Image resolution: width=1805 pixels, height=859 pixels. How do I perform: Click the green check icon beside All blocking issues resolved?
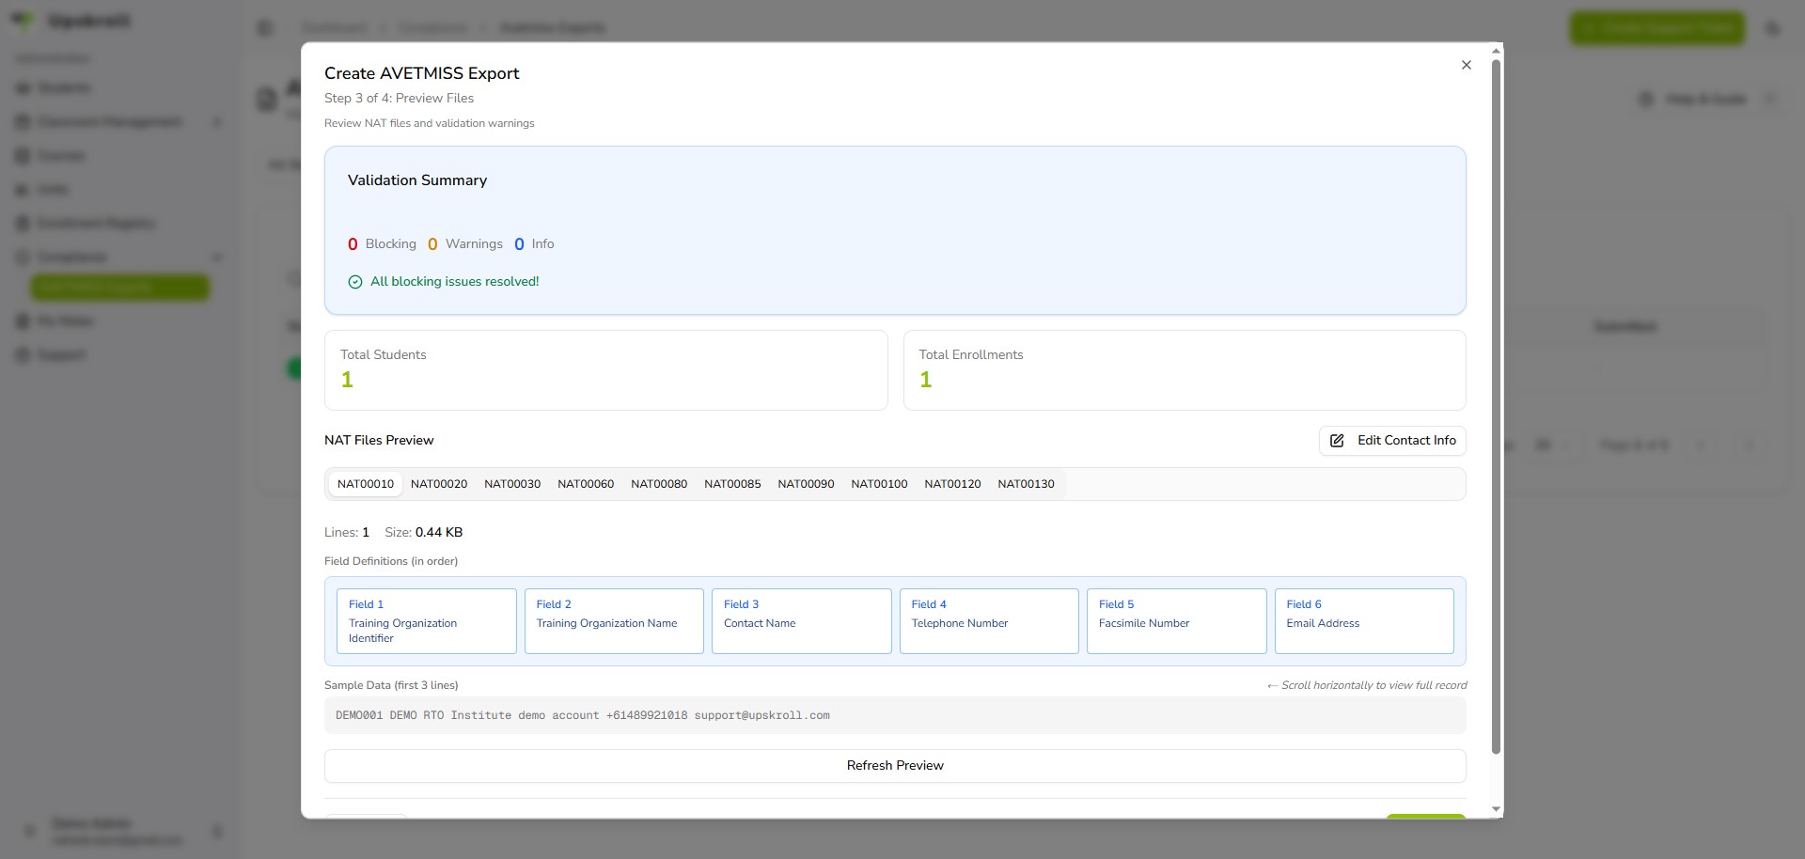point(355,282)
